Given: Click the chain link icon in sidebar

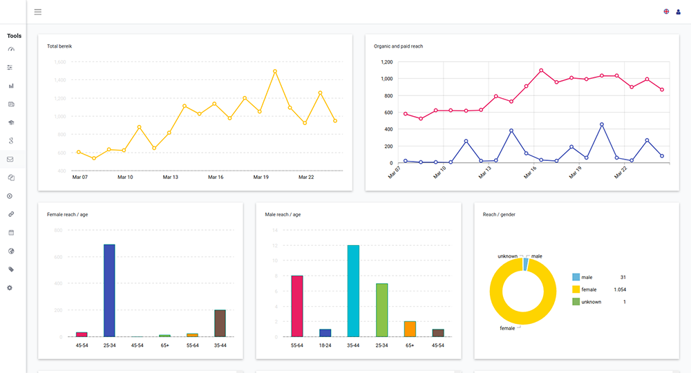Looking at the screenshot, I should coord(10,214).
